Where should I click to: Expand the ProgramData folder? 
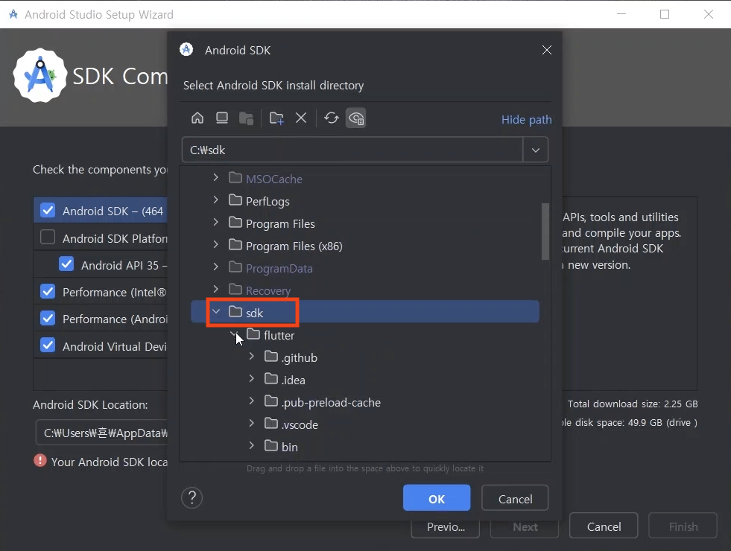(x=215, y=267)
